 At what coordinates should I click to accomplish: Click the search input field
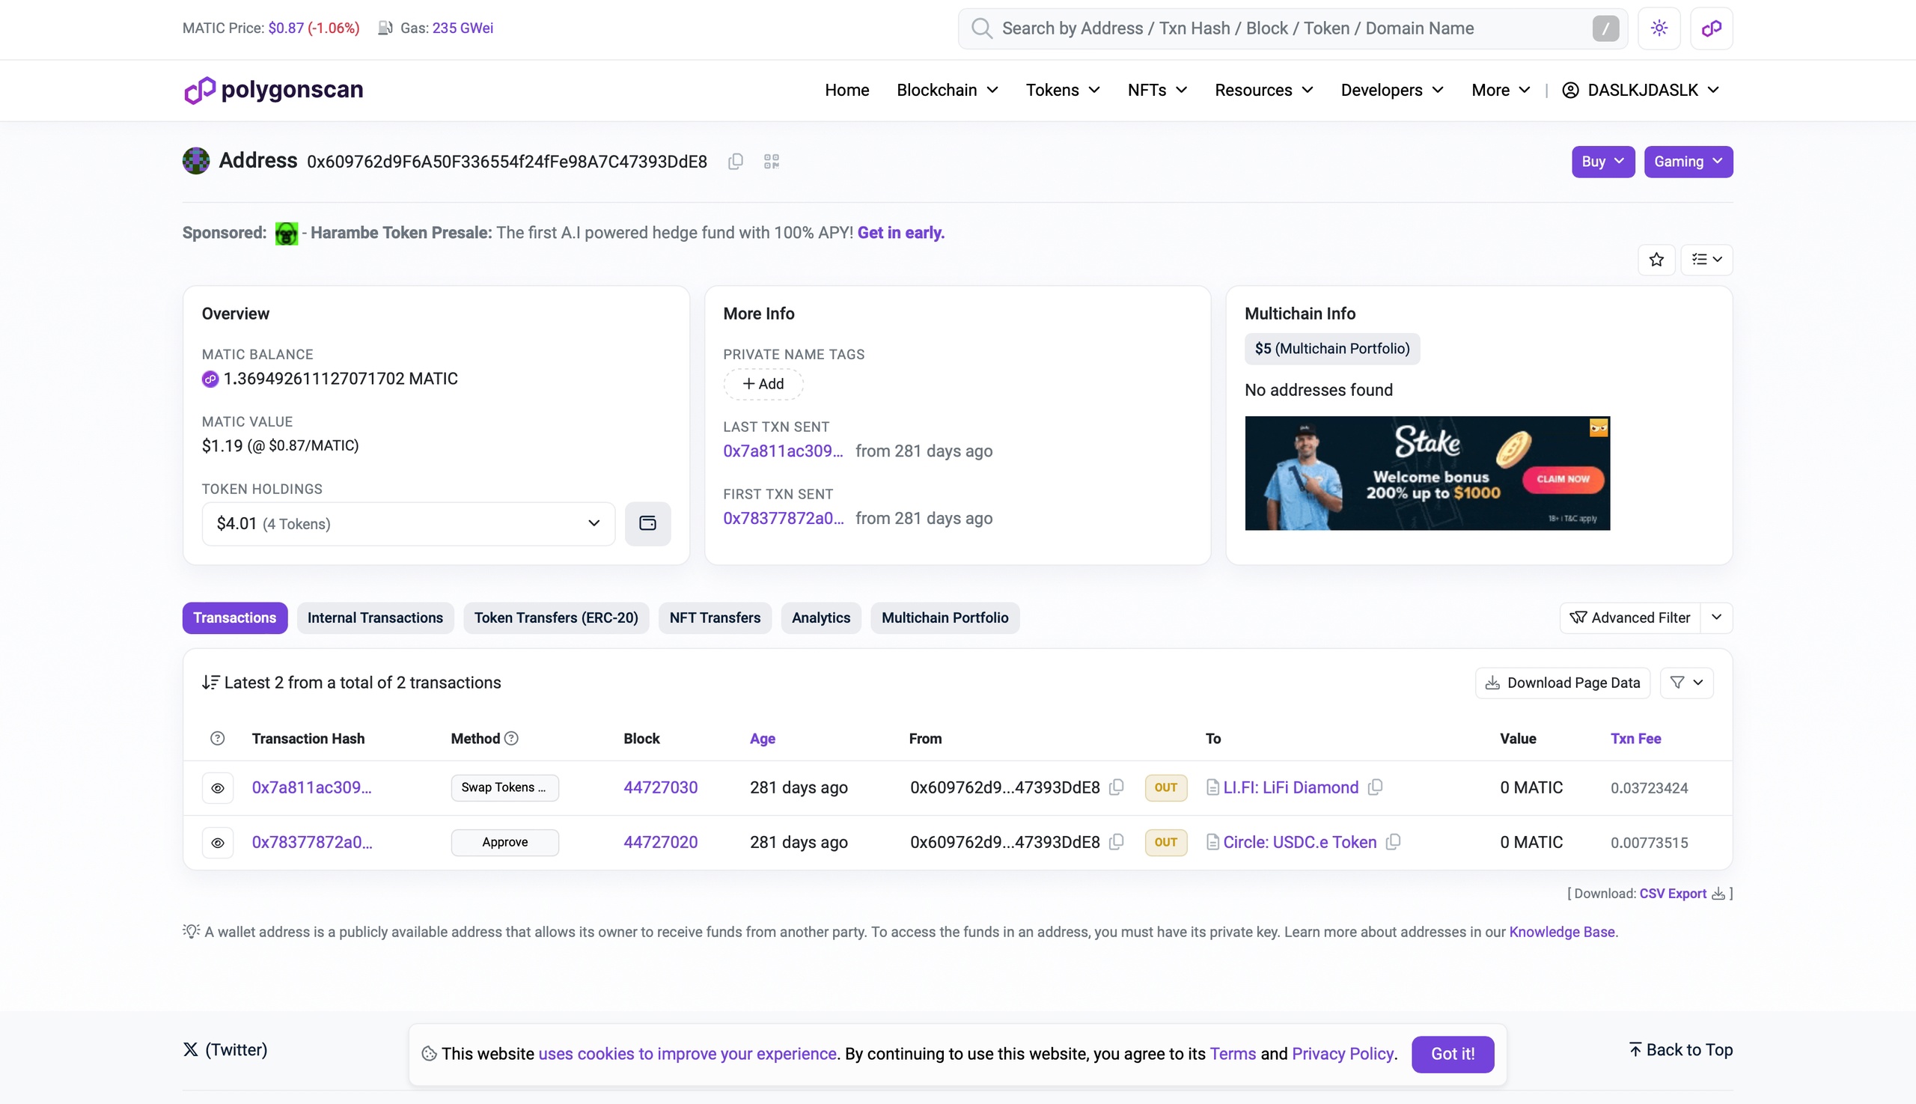(1293, 28)
